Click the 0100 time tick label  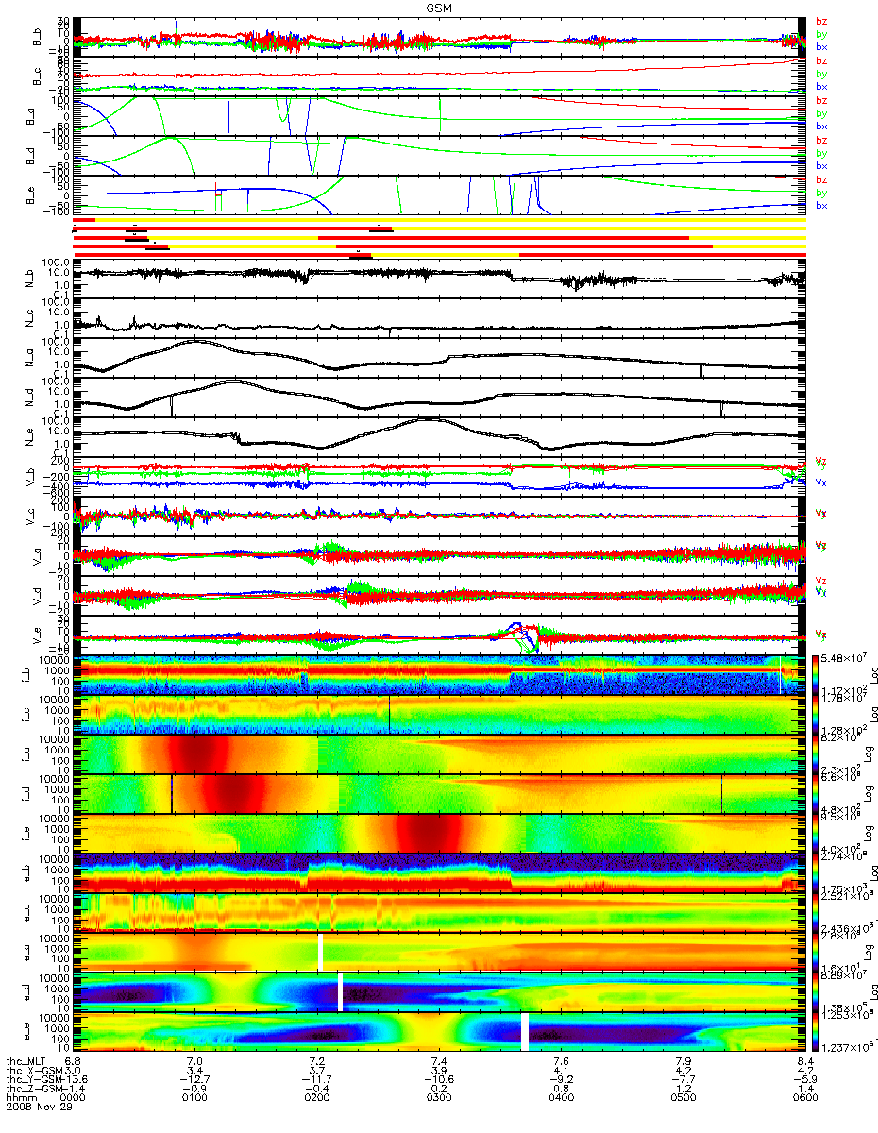(x=195, y=1098)
